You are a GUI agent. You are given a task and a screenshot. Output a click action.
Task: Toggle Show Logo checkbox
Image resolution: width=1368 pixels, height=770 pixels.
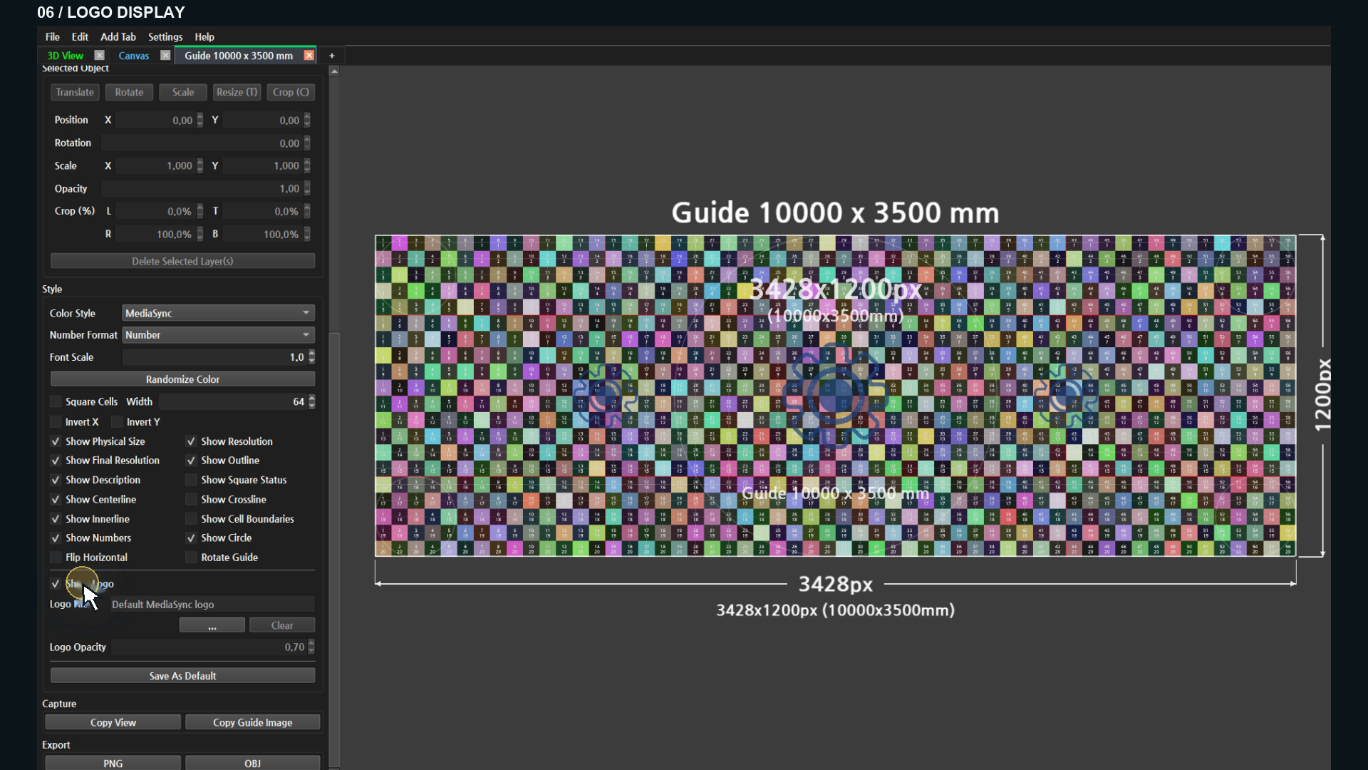coord(56,584)
